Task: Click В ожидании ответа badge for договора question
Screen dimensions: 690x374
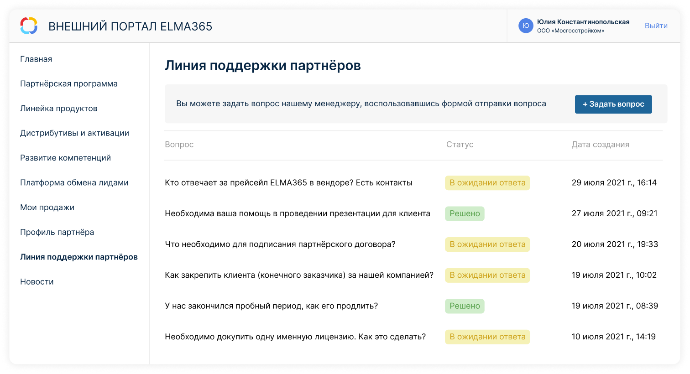Action: 487,244
